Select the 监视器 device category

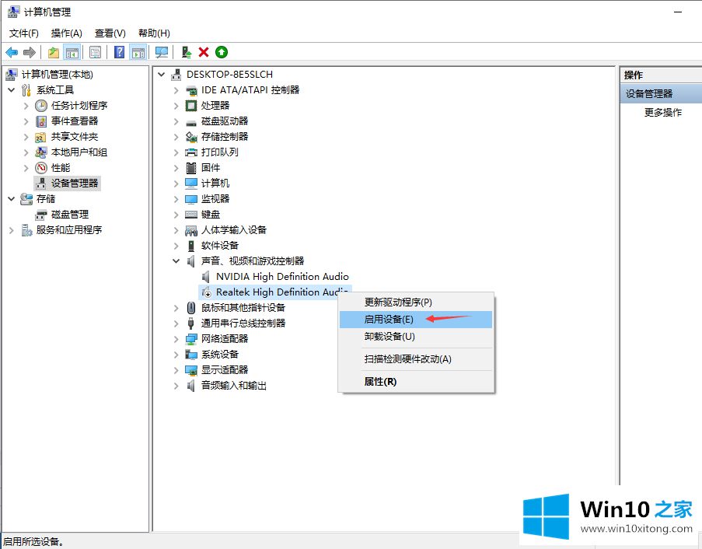pyautogui.click(x=215, y=199)
